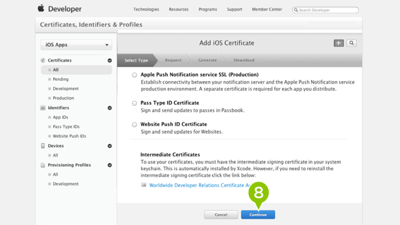The width and height of the screenshot is (400, 225).
Task: Select Pending under Certificates
Action: click(x=60, y=79)
